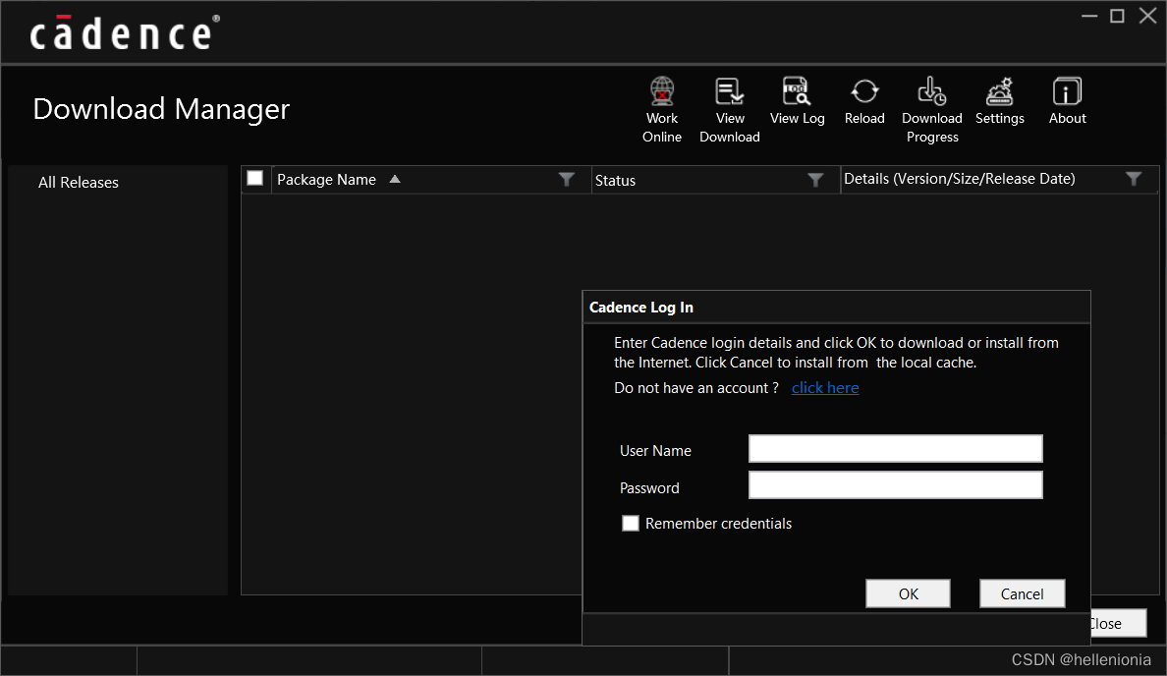
Task: Close the Download Manager window
Action: pyautogui.click(x=1147, y=16)
